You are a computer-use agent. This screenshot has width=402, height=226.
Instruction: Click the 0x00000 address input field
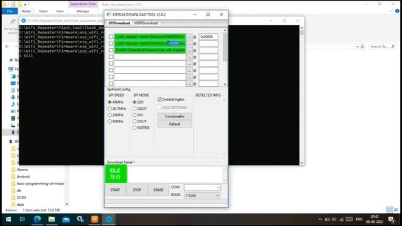click(209, 37)
